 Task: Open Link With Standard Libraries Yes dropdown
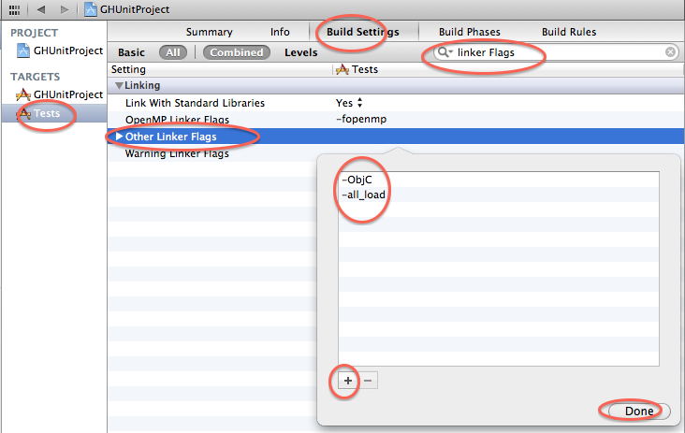[349, 103]
